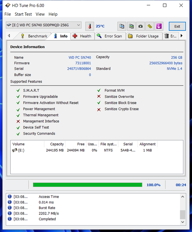The width and height of the screenshot is (192, 232).
Task: Open the drive selection dropdown
Action: click(x=44, y=25)
